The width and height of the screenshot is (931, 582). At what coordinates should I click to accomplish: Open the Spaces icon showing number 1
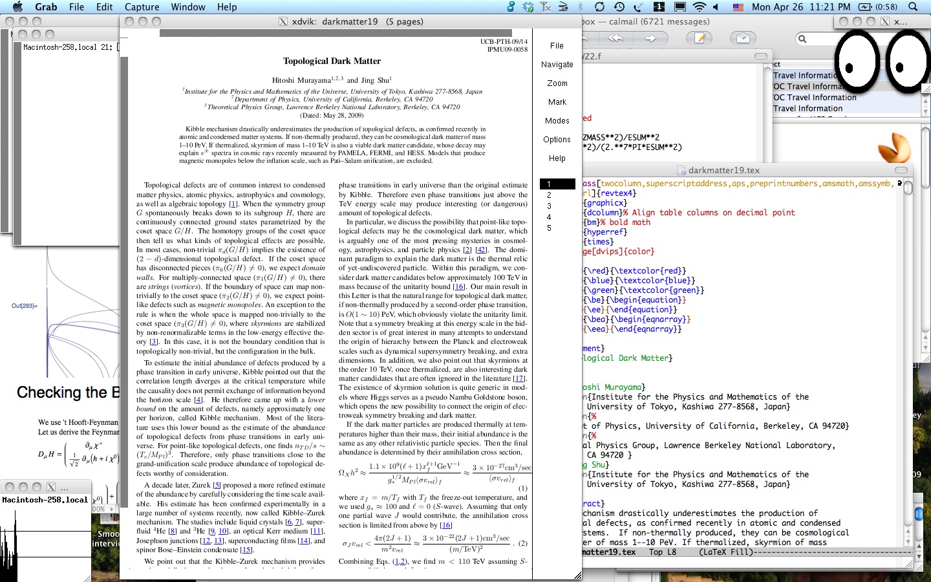[x=659, y=6]
